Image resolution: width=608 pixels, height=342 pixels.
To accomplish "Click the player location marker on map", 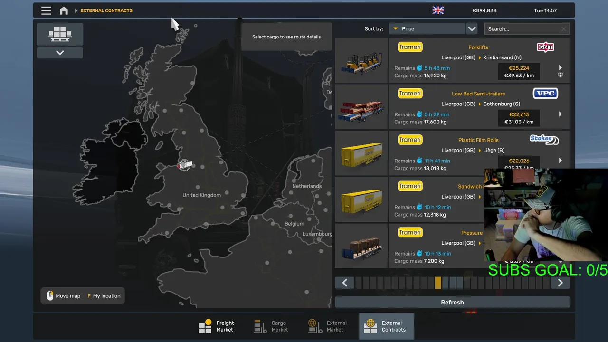I will [x=184, y=165].
